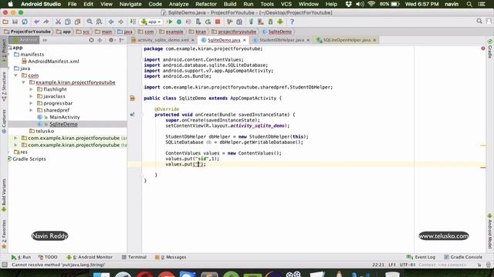Click the Project panel settings gear icon
This screenshot has height=277, width=494.
111,40
